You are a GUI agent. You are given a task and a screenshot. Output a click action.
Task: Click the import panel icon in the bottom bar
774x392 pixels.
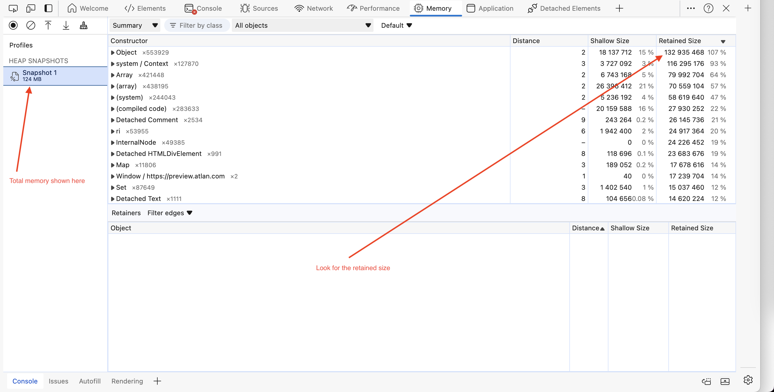(725, 381)
